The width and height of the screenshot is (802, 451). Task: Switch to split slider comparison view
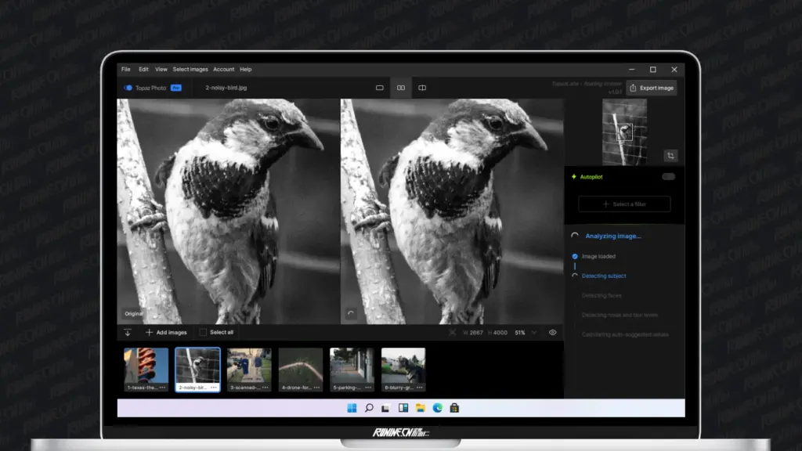coord(422,88)
